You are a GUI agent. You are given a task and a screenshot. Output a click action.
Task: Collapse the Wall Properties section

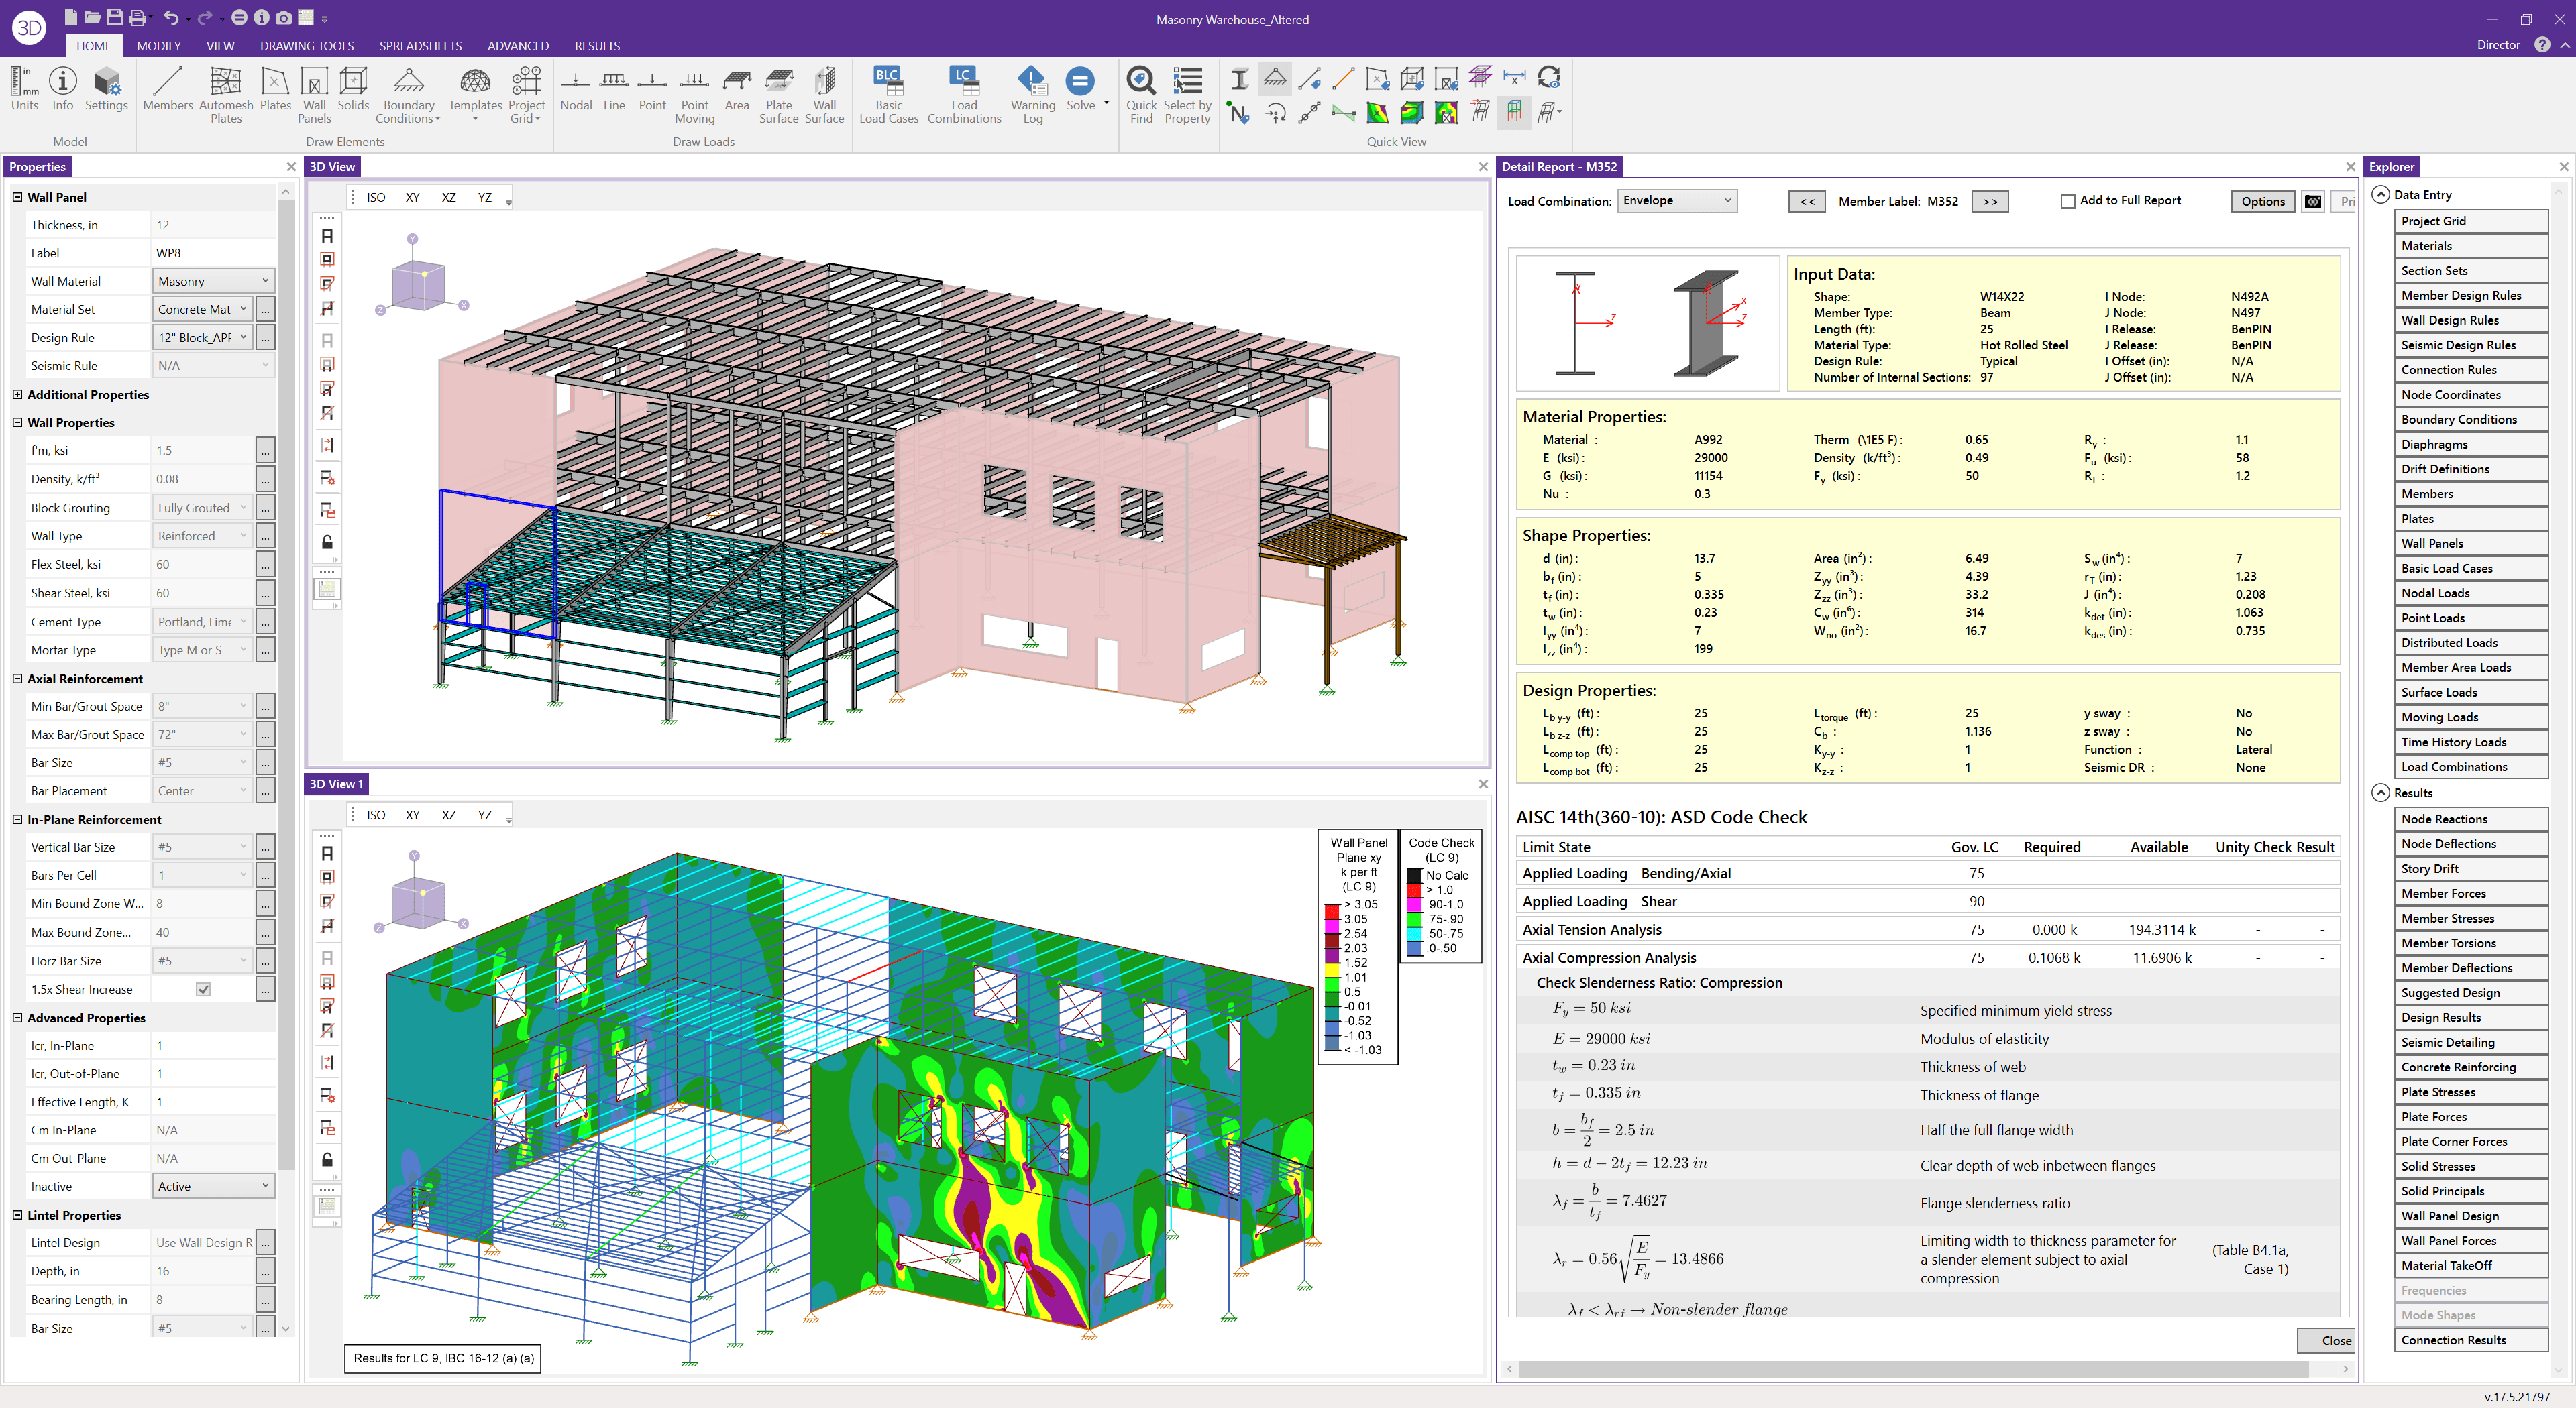tap(17, 422)
